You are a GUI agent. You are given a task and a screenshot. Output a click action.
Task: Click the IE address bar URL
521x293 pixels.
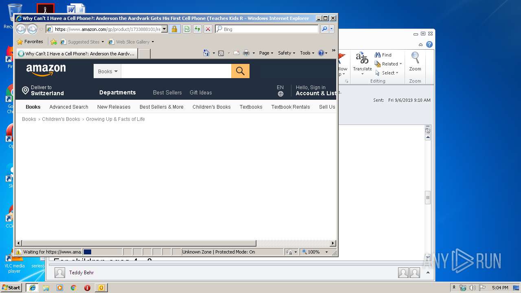point(107,29)
